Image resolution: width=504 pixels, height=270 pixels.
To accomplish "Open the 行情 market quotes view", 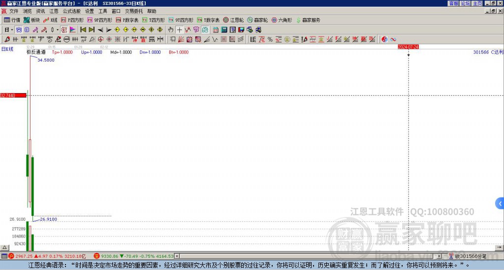I will (12, 20).
